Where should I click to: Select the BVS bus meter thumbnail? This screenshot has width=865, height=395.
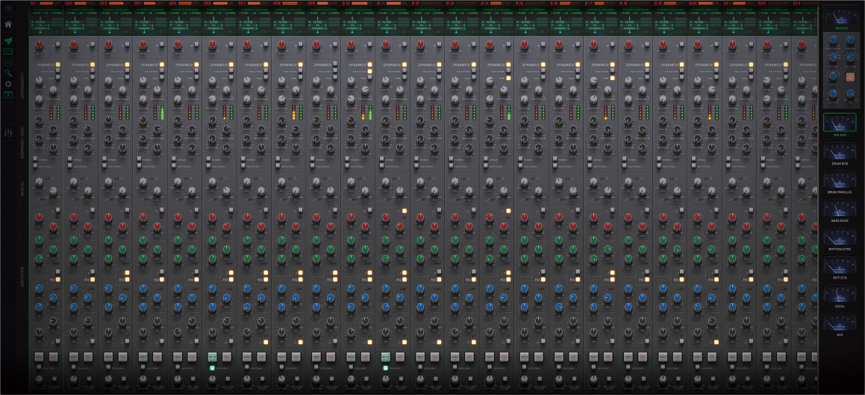[x=840, y=323]
